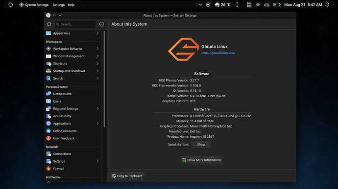The height and width of the screenshot is (189, 338).
Task: Open the Settings menu in top bar
Action: pos(59,5)
